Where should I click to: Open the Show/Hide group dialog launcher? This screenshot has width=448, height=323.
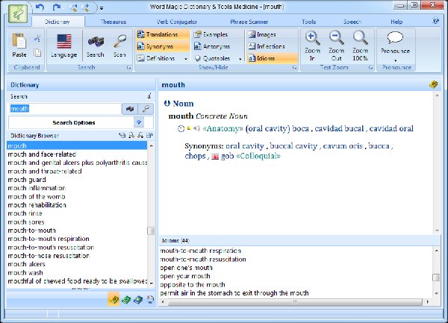294,68
